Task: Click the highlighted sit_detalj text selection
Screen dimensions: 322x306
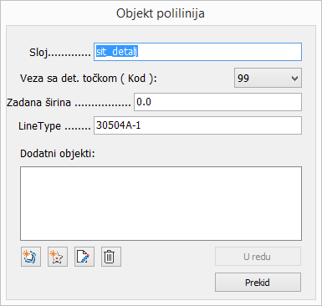Action: [x=117, y=52]
